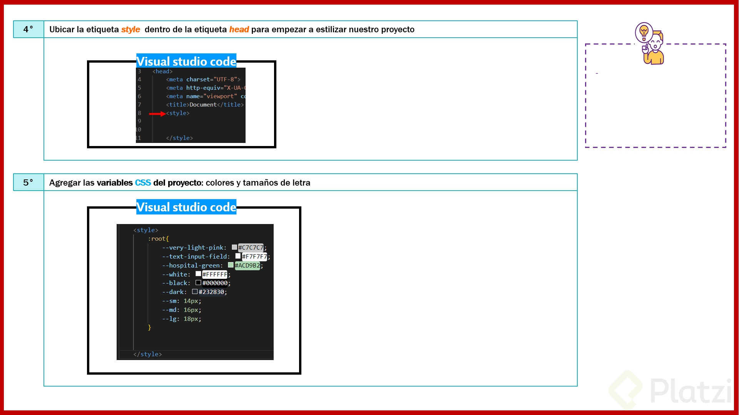Select the hospital-green #ACD9B2 color swatch

point(231,265)
